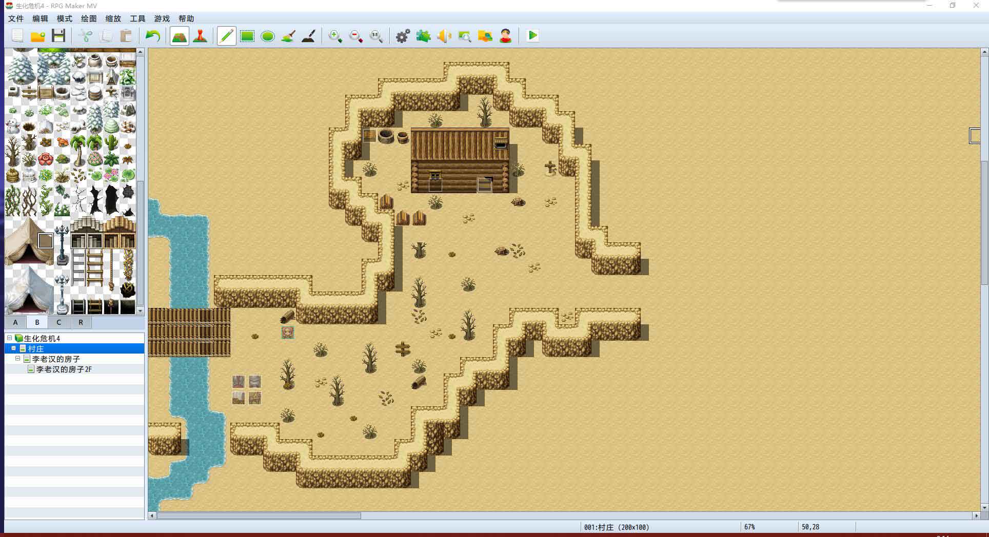Screen dimensions: 989x537
Task: Open the Plugin Manager puzzle icon
Action: (423, 36)
